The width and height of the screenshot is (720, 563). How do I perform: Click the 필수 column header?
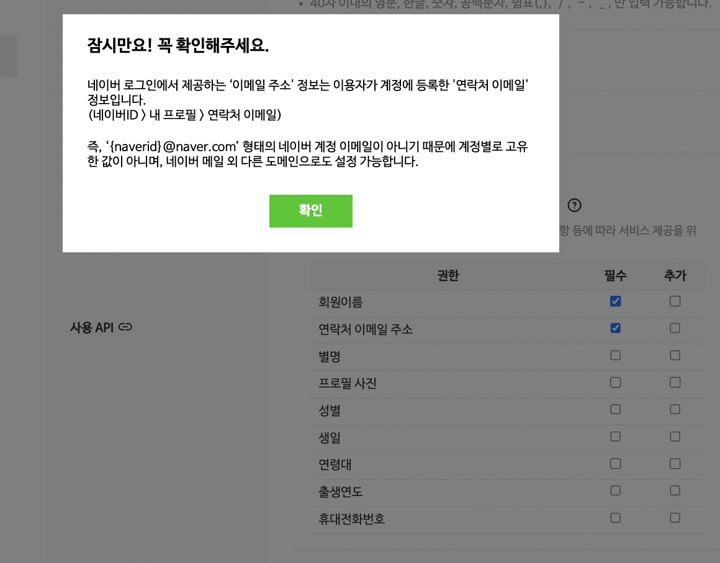[x=615, y=275]
